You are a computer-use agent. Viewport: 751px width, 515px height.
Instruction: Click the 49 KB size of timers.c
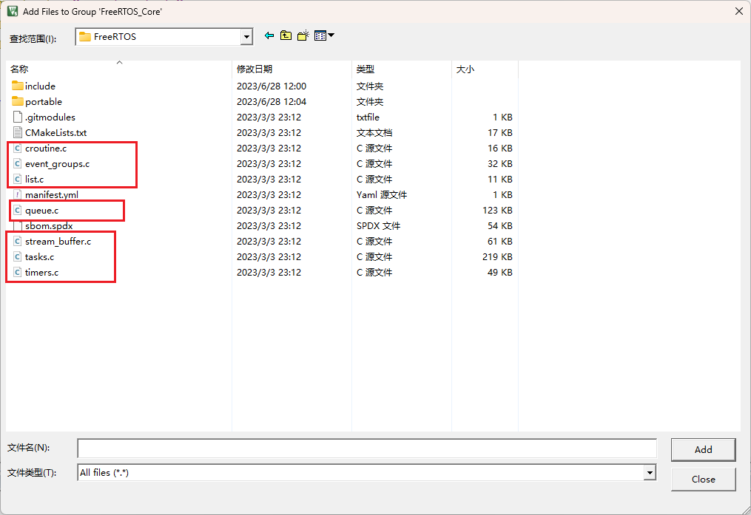[x=500, y=272]
